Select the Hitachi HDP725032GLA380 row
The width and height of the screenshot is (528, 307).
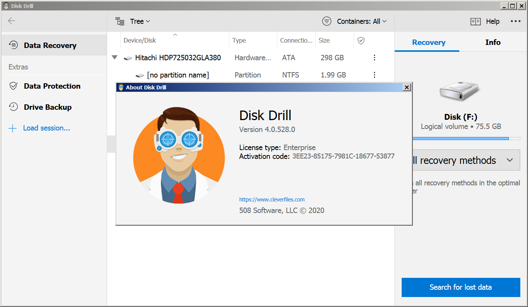(x=251, y=58)
